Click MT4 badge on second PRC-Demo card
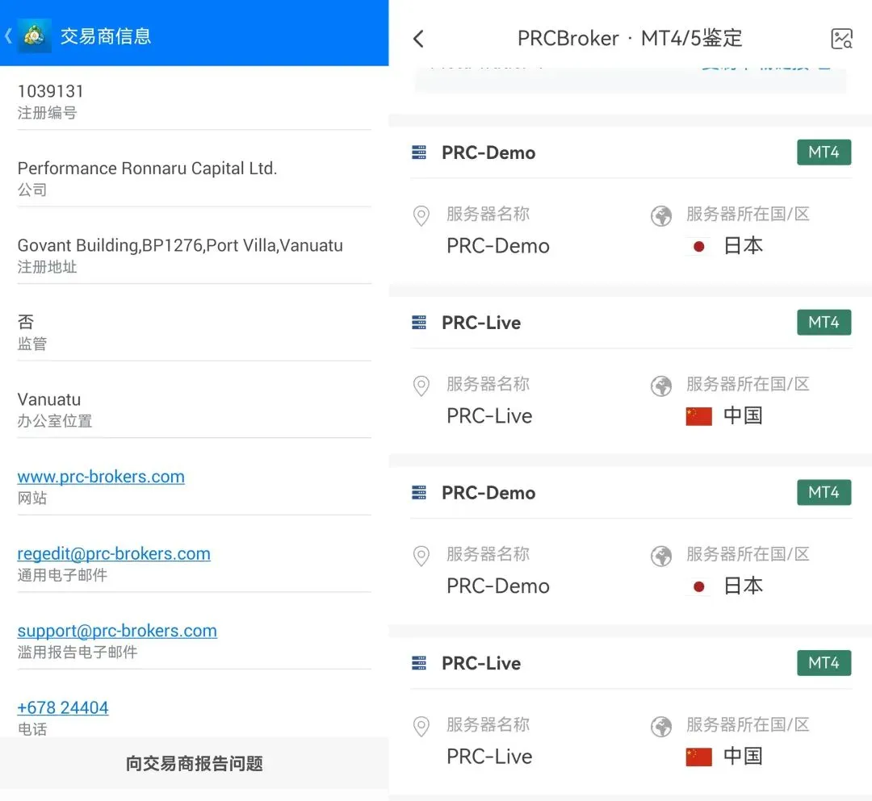 (824, 492)
